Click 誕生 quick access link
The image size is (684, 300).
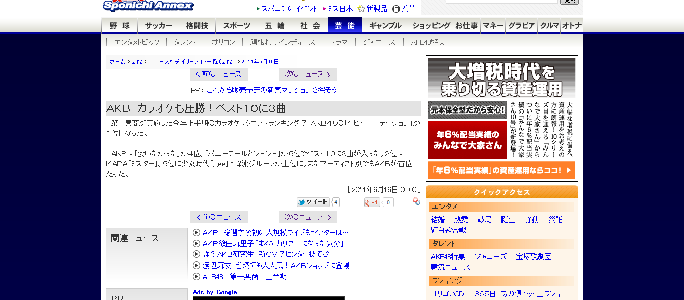(508, 220)
